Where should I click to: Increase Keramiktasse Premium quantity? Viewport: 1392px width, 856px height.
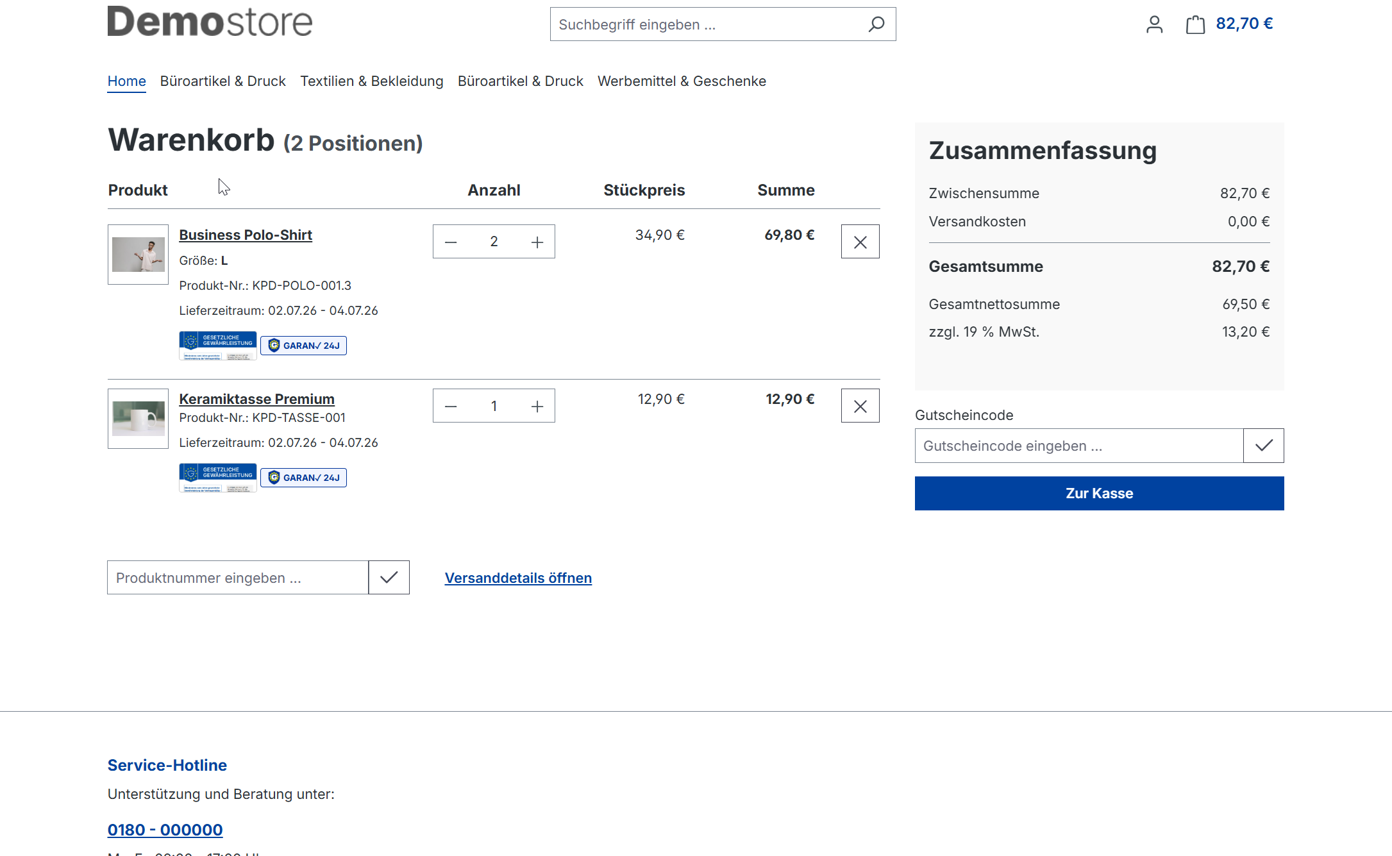(537, 406)
